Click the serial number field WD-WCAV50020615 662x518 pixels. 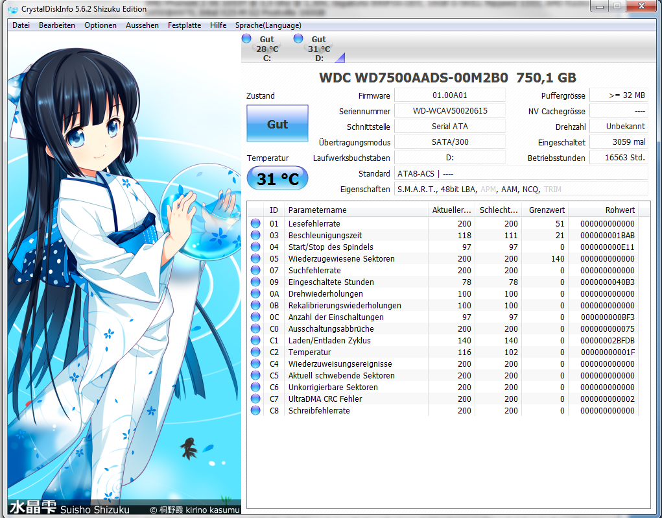449,111
